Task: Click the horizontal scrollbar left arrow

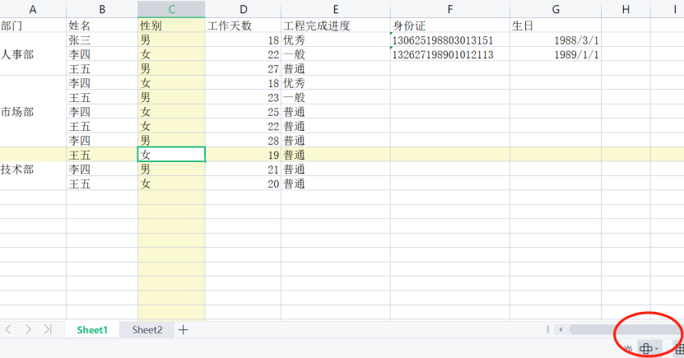Action: [561, 330]
